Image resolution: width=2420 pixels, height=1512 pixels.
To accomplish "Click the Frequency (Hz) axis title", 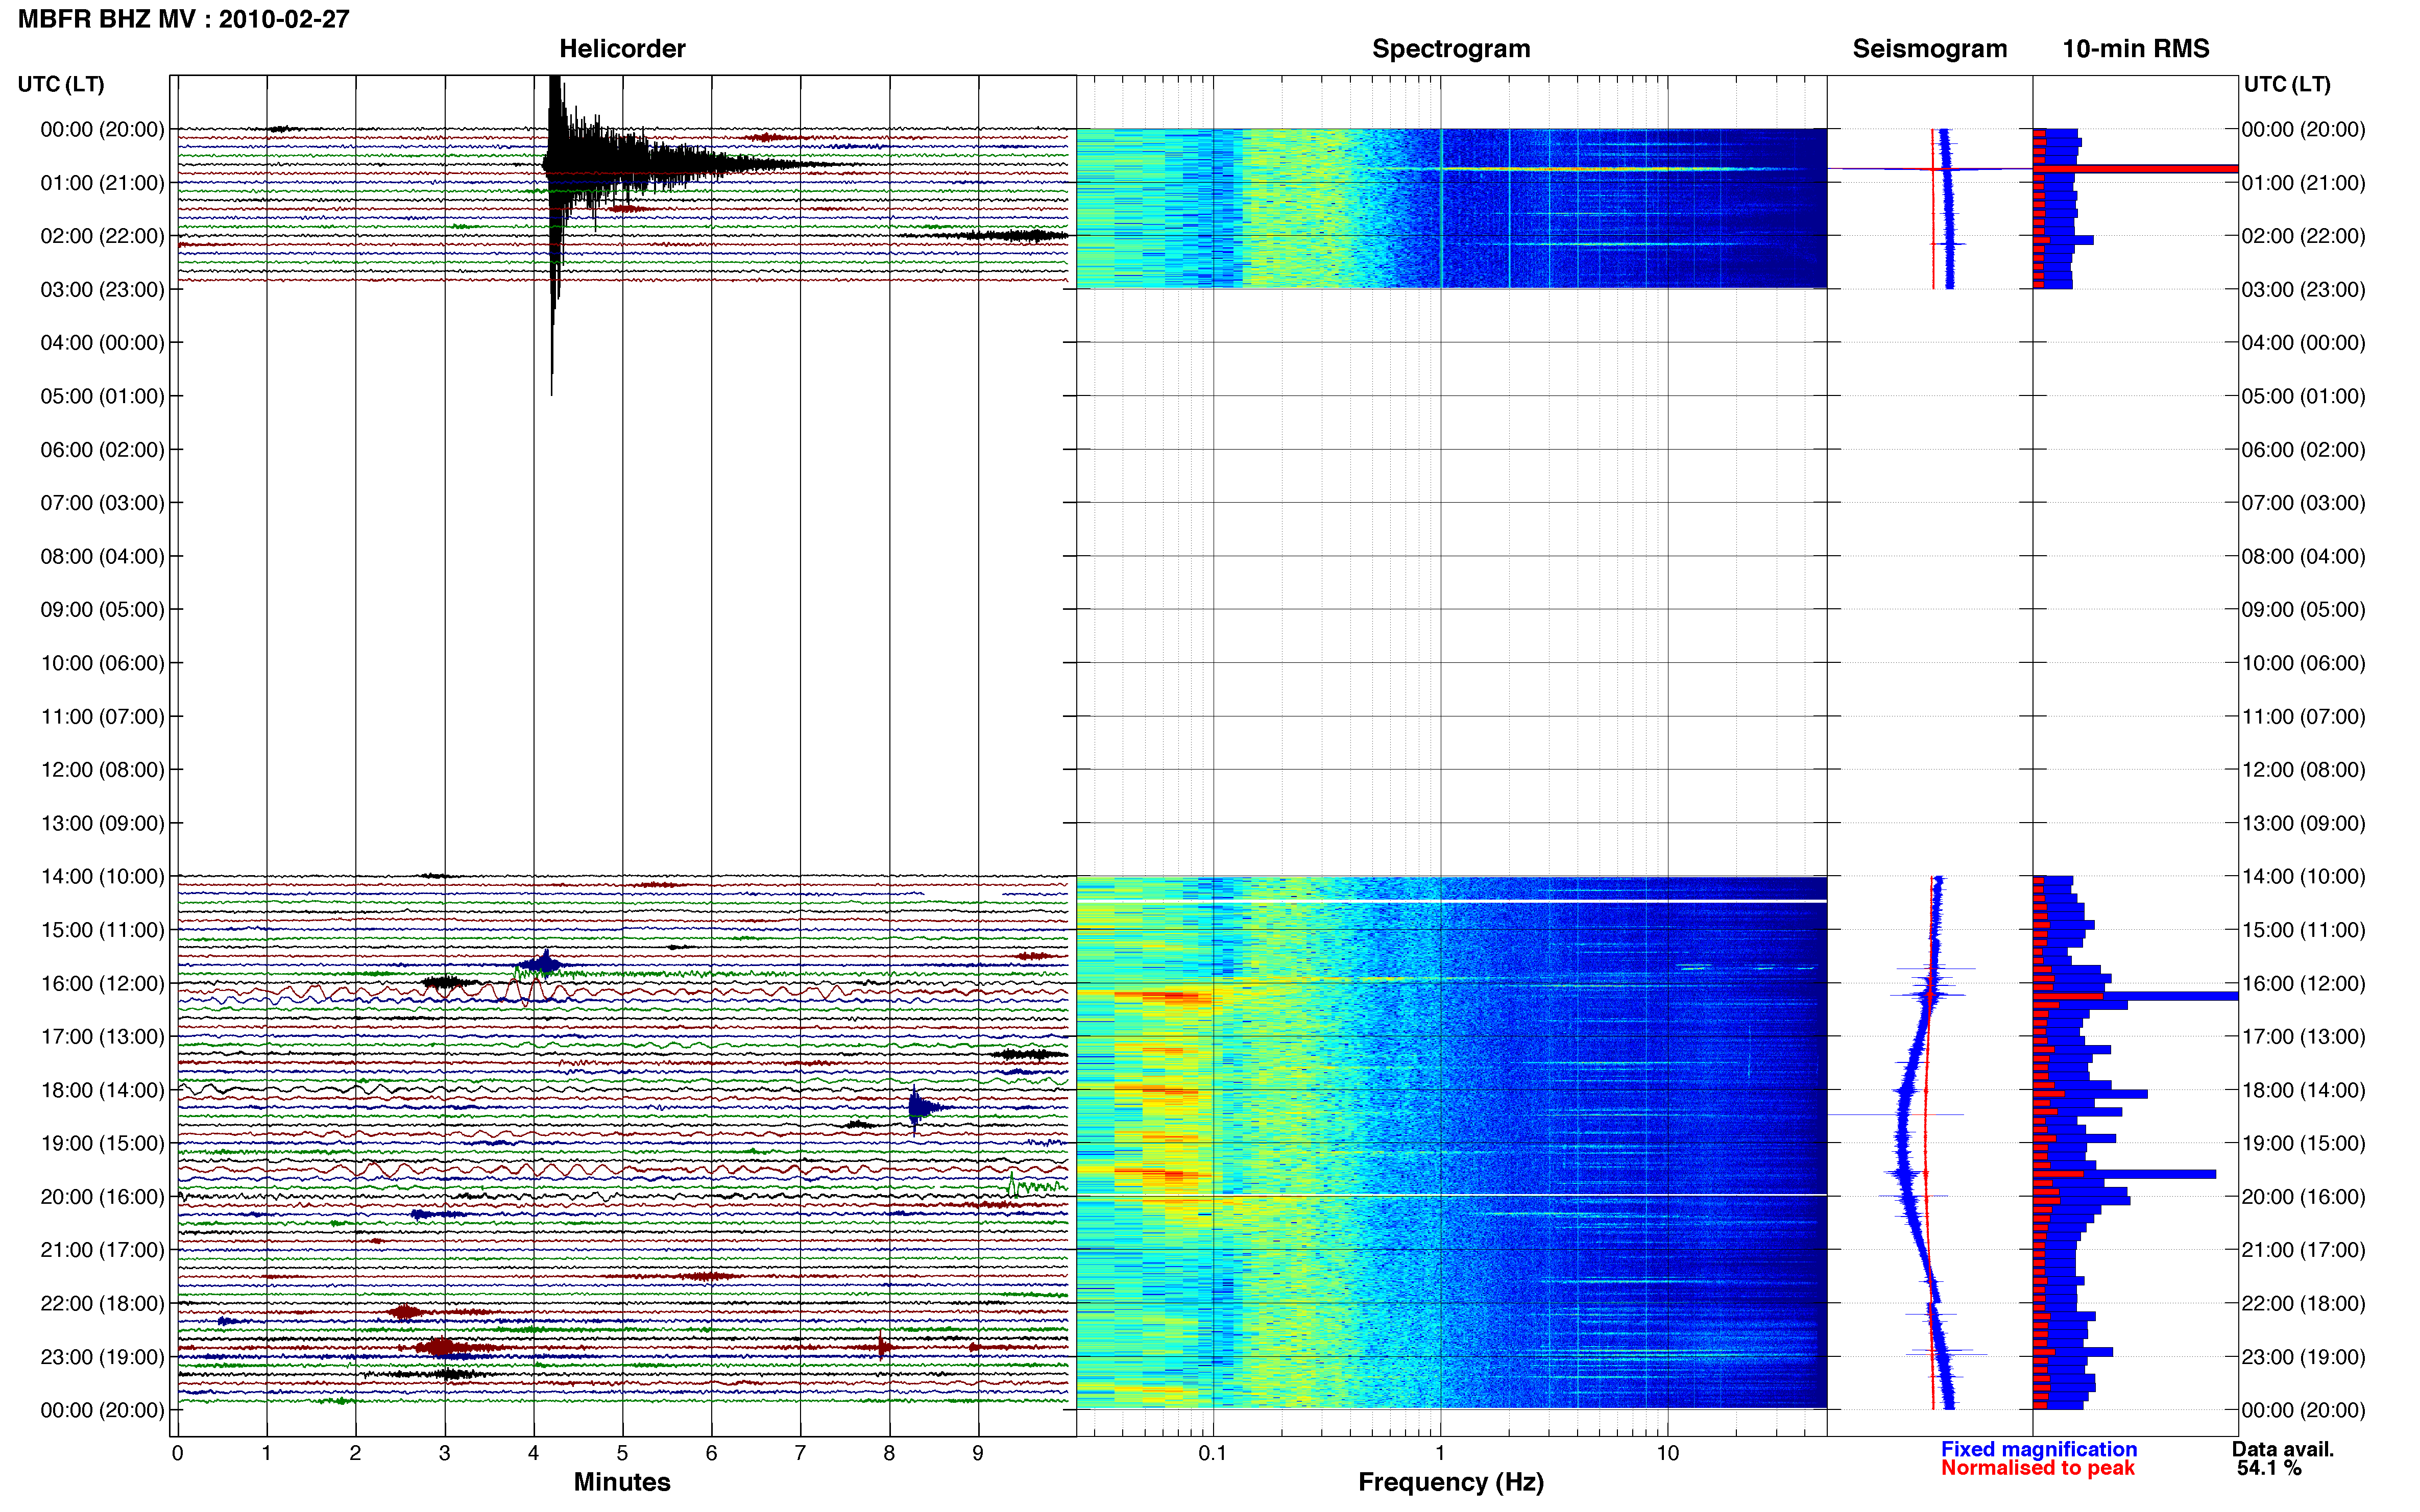I will pos(1450,1482).
